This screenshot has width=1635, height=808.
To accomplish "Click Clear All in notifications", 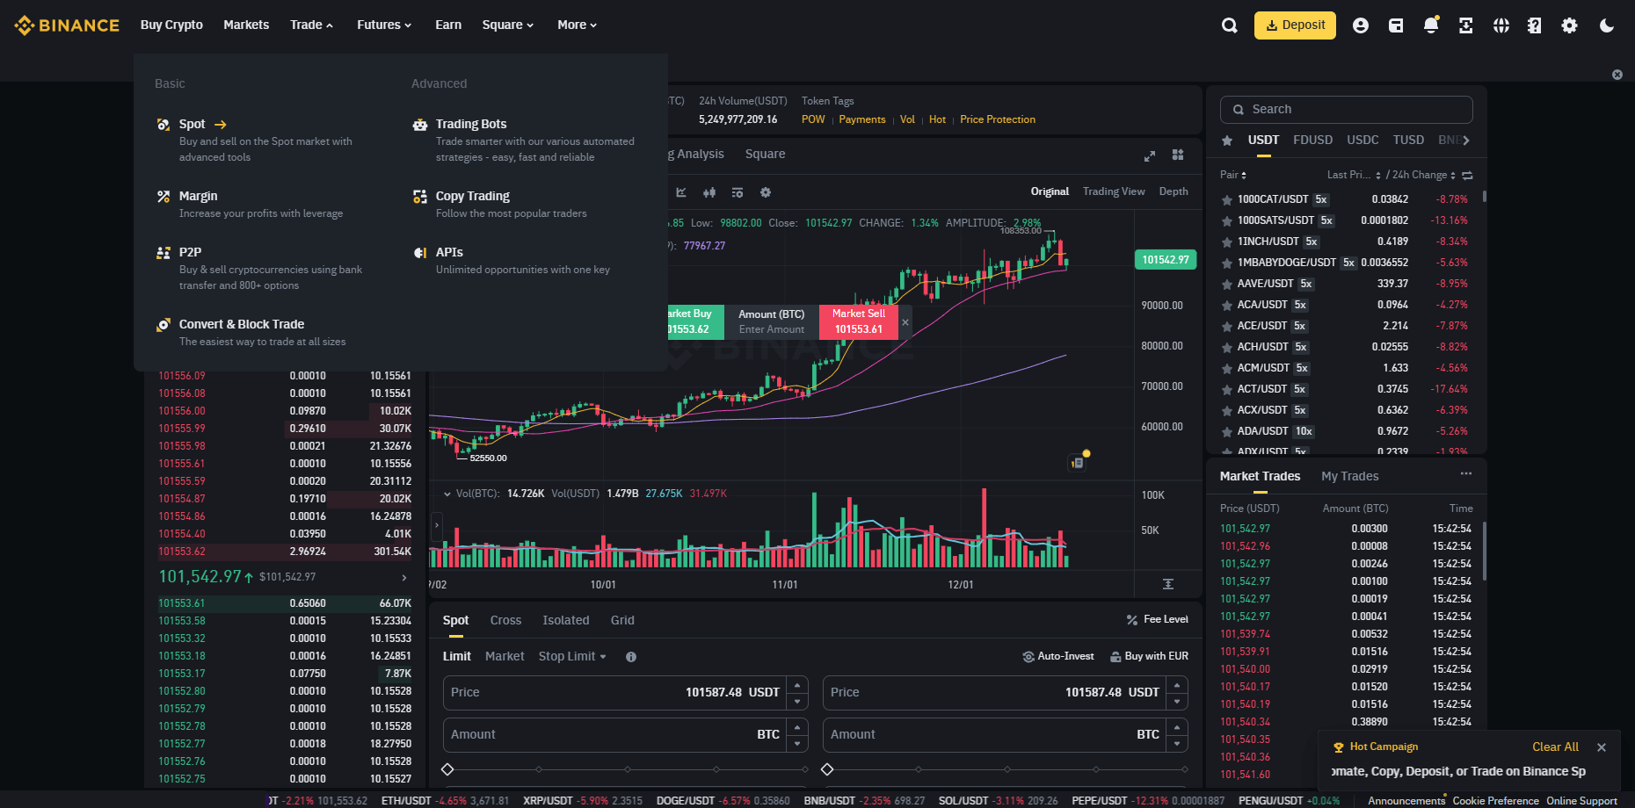I will pyautogui.click(x=1555, y=747).
